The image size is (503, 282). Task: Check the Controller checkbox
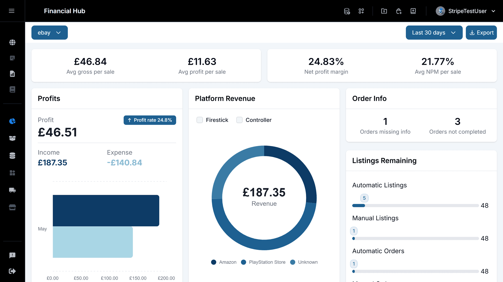point(239,120)
